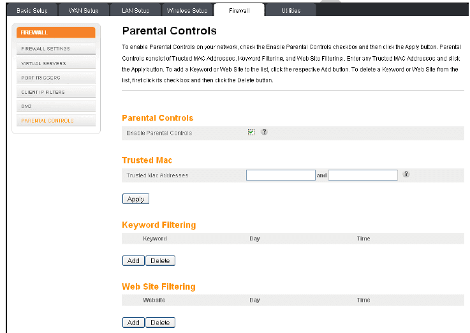Toggle Enable Parental Controls checkbox
This screenshot has width=470, height=333.
[x=251, y=133]
